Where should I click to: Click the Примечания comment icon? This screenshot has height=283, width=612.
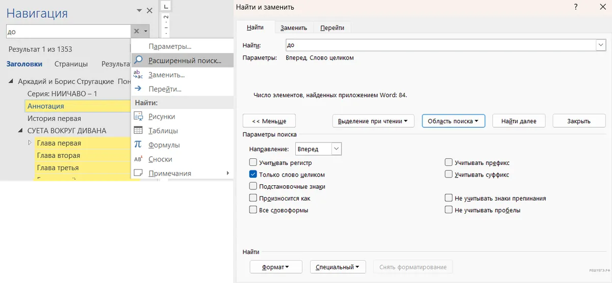point(138,173)
